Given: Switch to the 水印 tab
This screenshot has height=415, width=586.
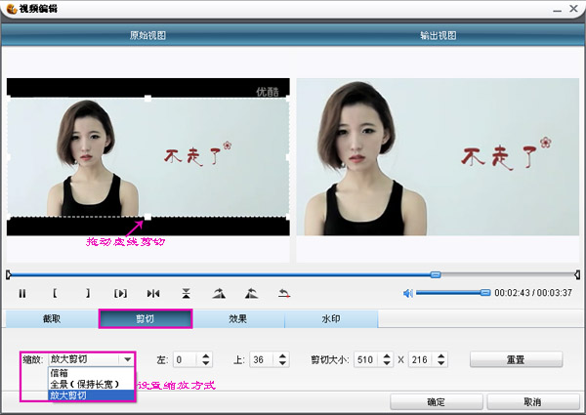Looking at the screenshot, I should click(331, 318).
